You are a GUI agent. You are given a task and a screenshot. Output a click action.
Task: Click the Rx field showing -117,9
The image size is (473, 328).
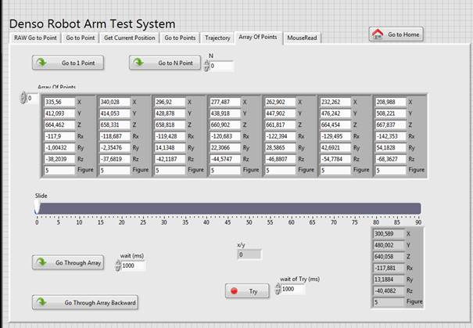[x=59, y=136]
